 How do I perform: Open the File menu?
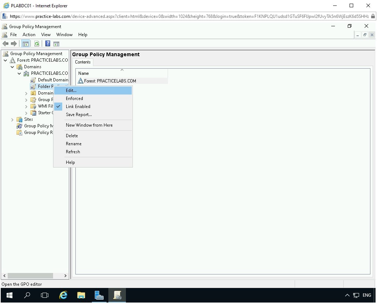coord(14,35)
